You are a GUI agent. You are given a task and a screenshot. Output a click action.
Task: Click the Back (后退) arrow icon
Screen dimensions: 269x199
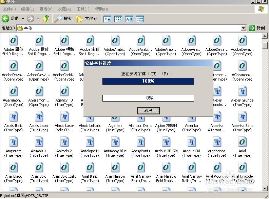(x=5, y=19)
